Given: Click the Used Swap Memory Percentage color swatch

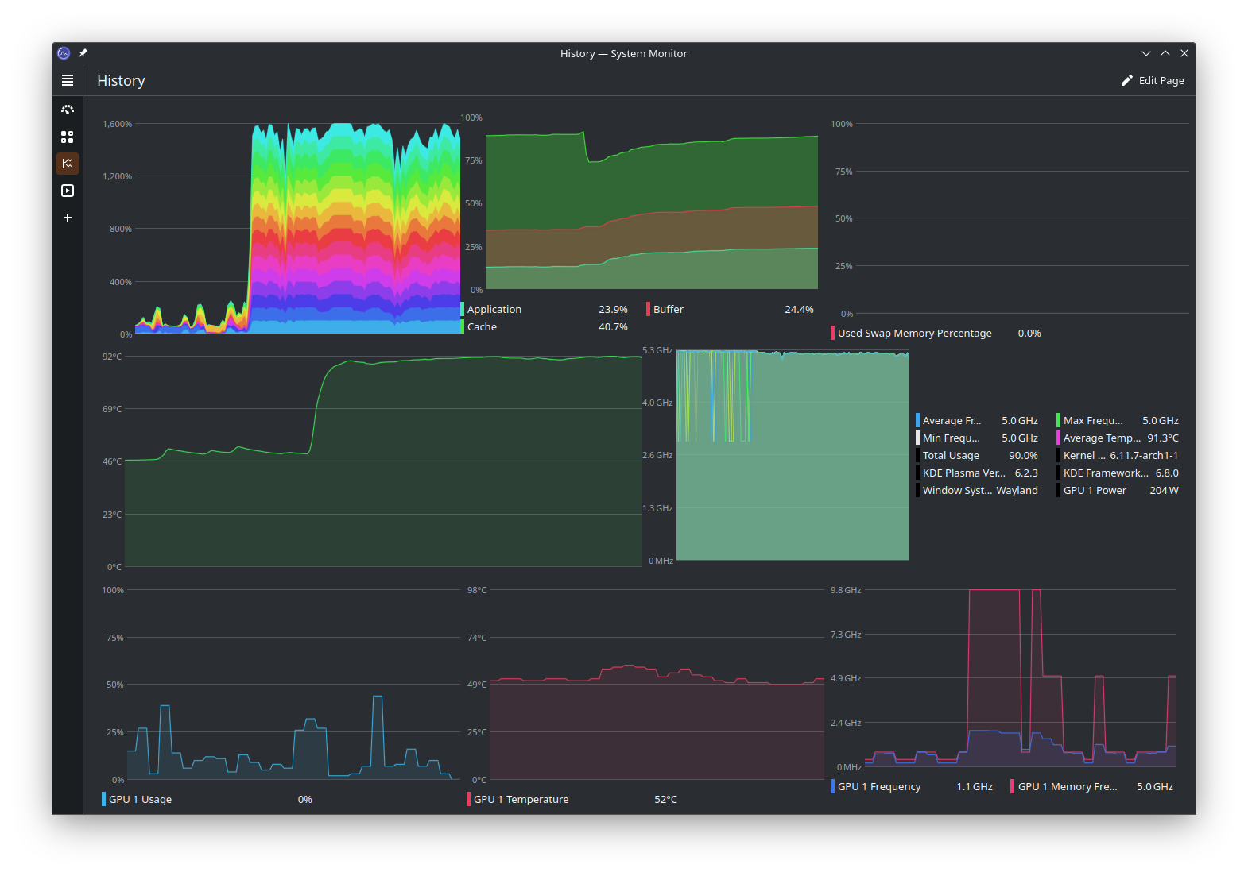Looking at the screenshot, I should [x=832, y=333].
